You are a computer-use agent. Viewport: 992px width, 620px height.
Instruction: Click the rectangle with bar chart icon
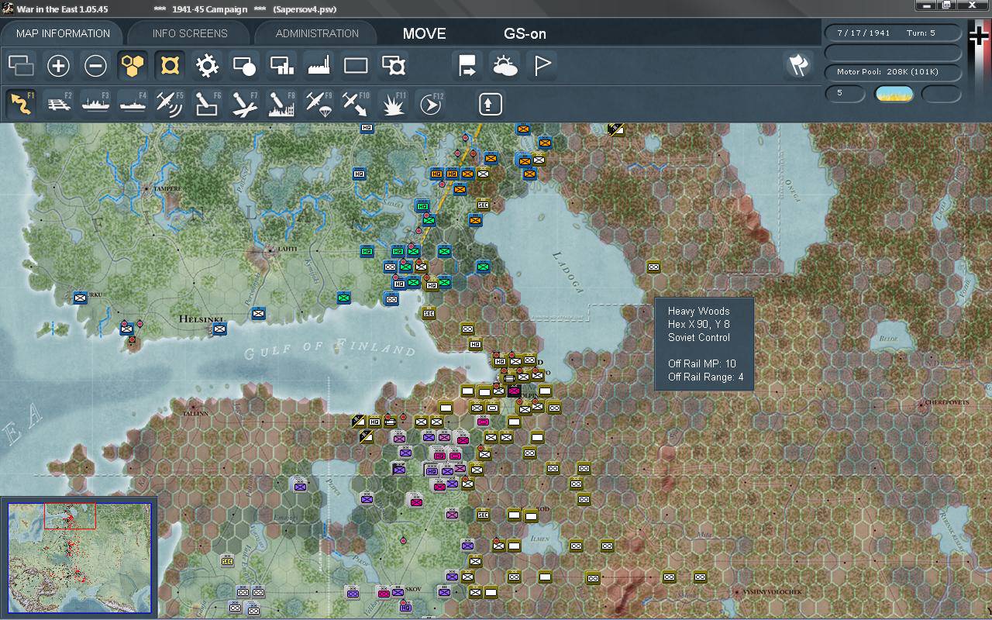[x=281, y=66]
